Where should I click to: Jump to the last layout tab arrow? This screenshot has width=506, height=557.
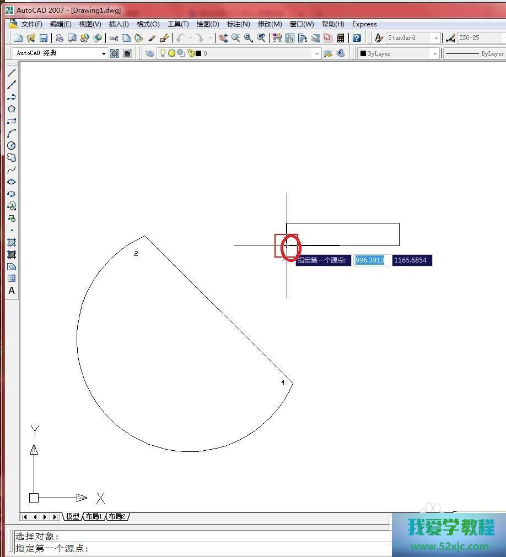55,517
